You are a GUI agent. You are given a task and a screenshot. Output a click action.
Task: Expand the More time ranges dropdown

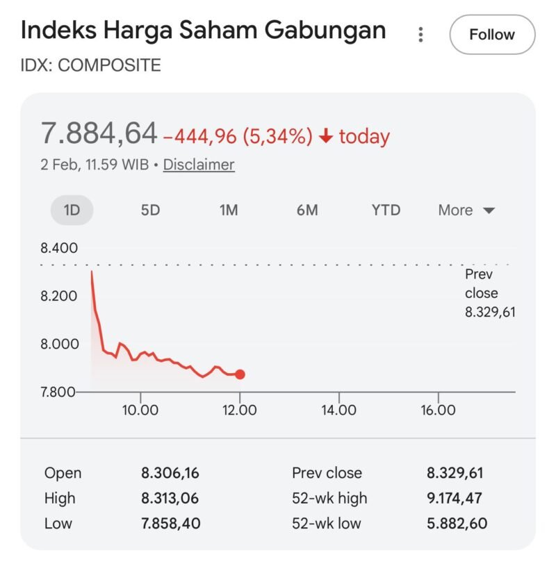pos(466,210)
